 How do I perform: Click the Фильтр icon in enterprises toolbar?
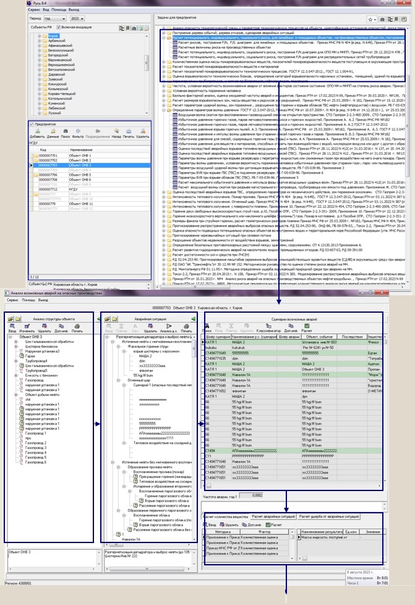(x=76, y=133)
